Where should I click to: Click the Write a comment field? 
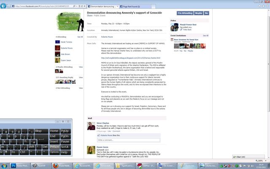(x=122, y=140)
